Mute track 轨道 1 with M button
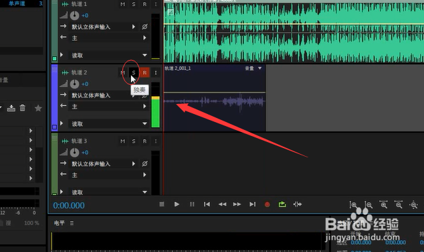 (x=122, y=4)
